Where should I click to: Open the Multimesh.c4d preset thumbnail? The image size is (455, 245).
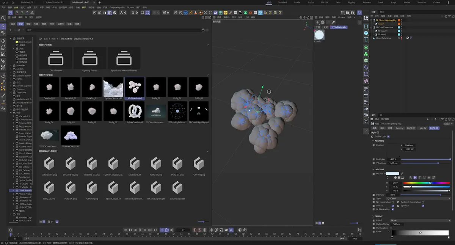(134, 87)
